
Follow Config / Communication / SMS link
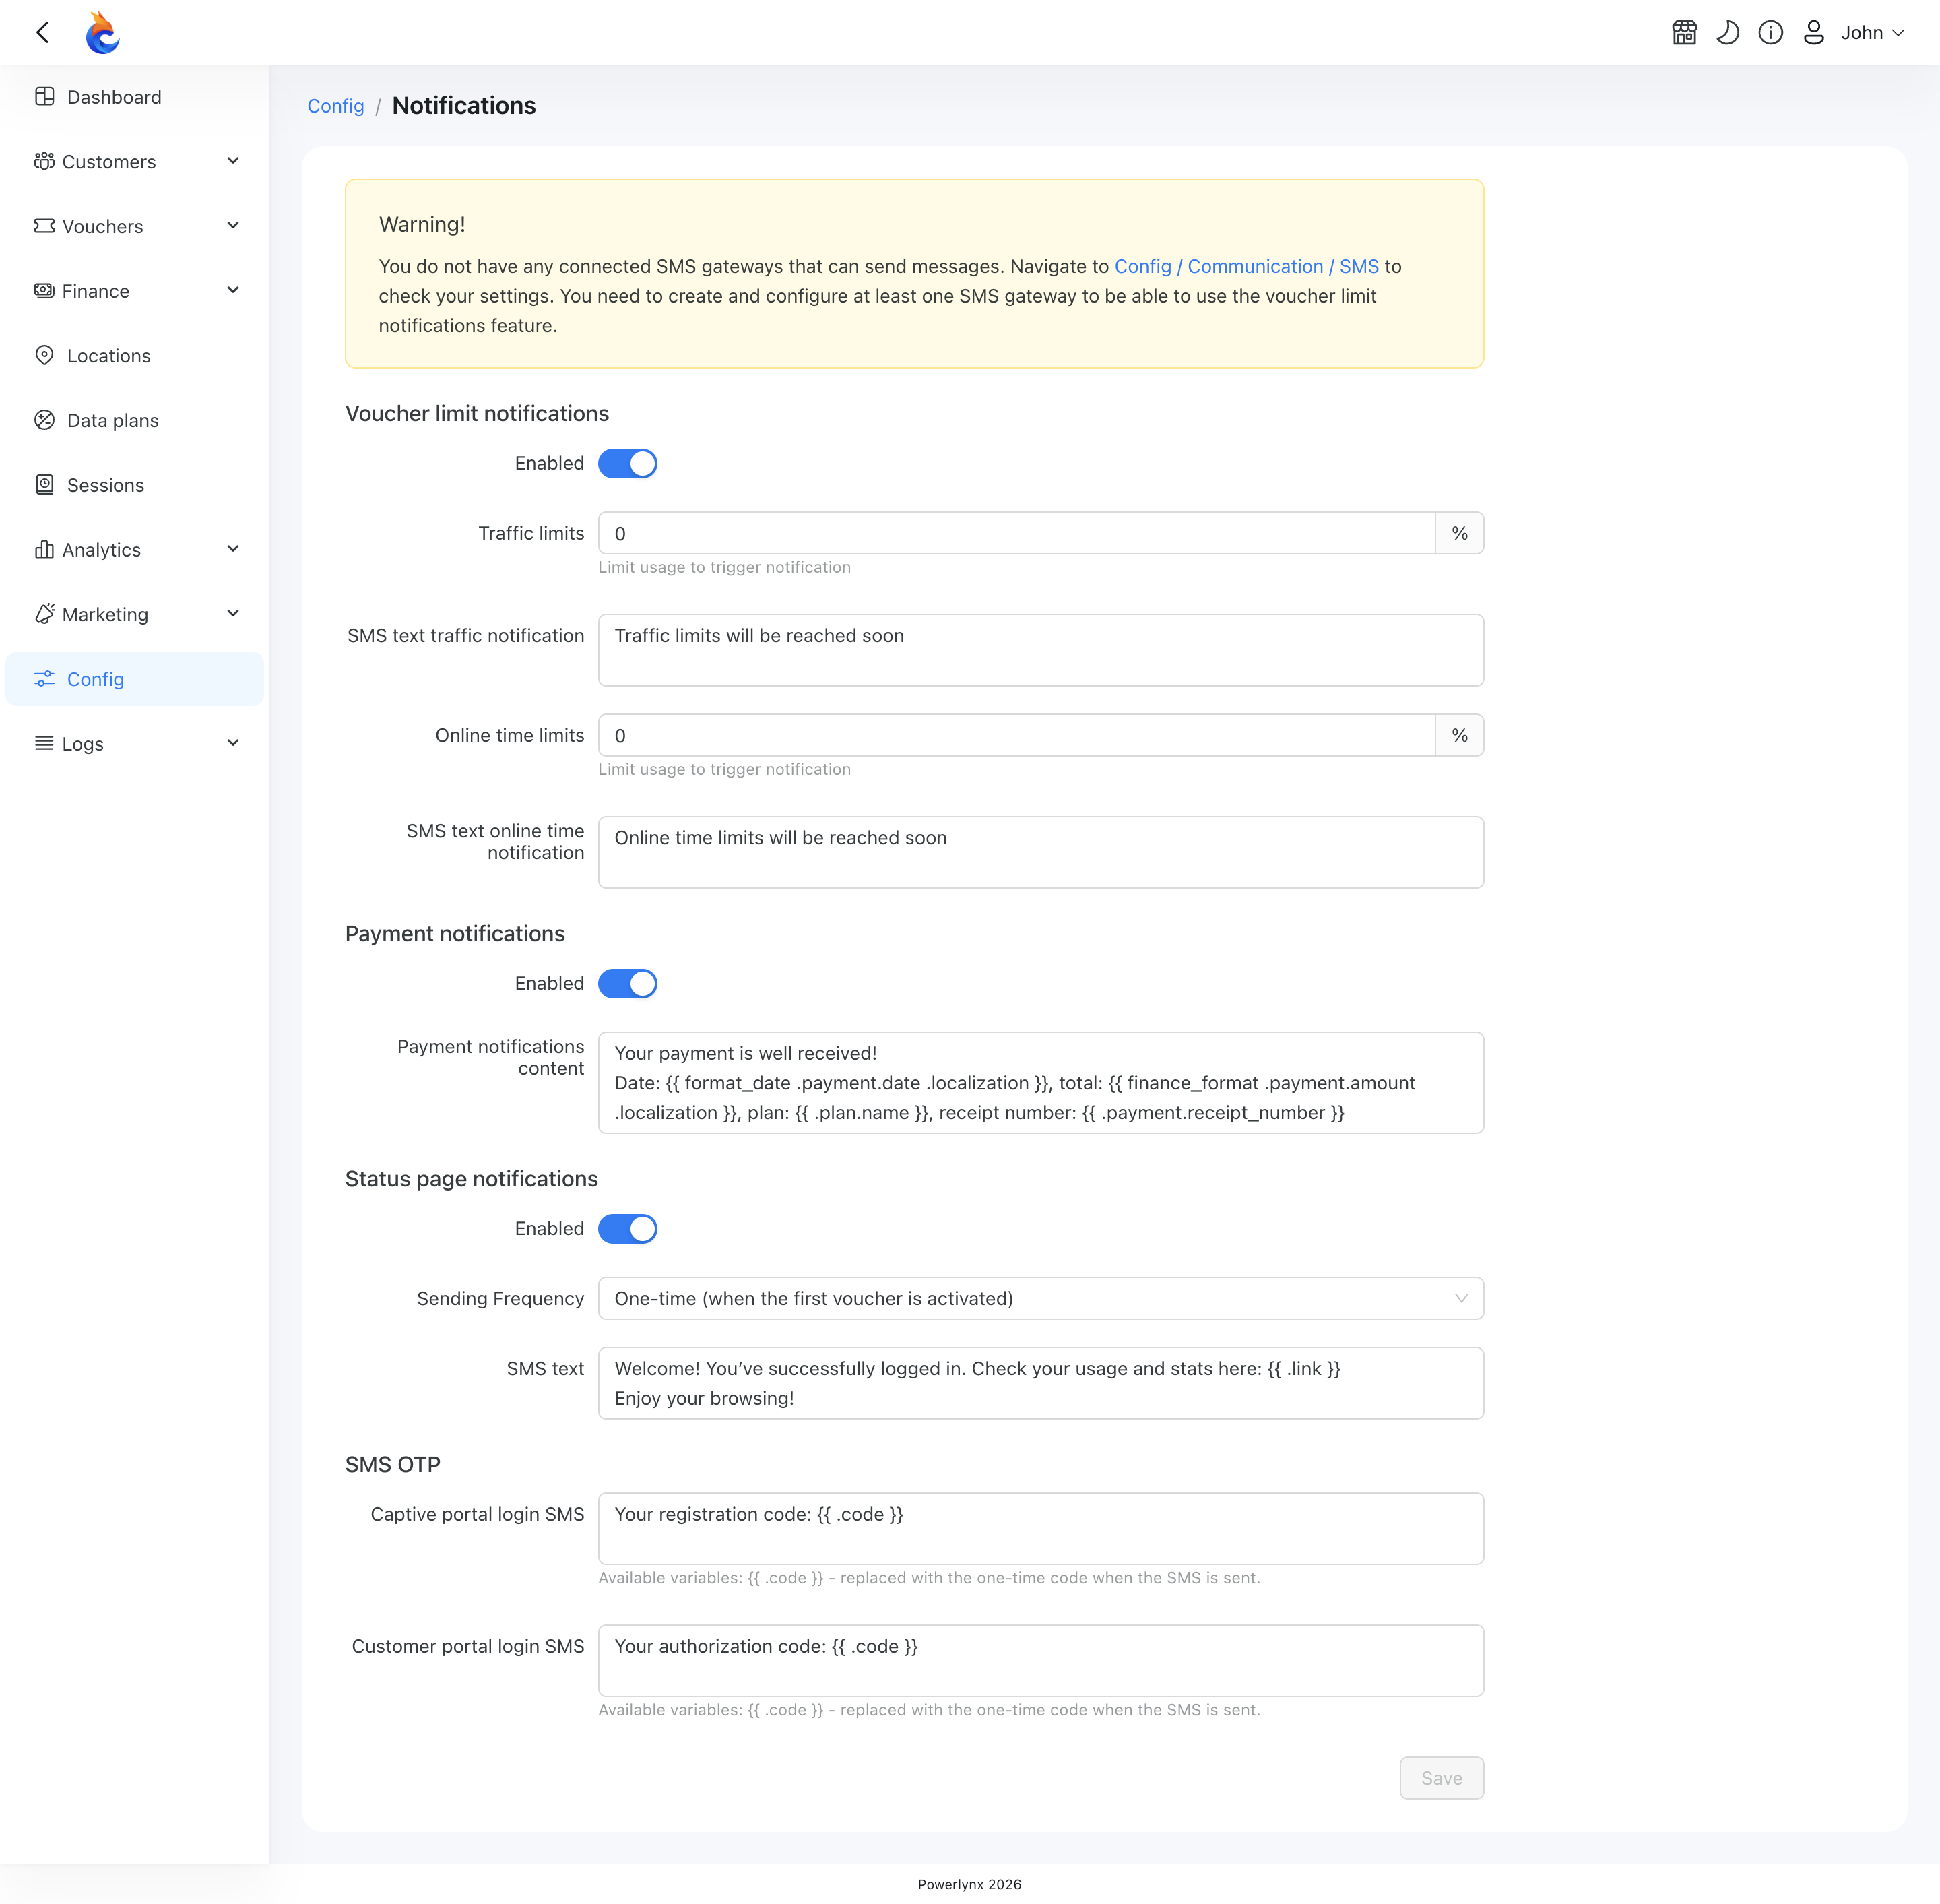(1246, 267)
